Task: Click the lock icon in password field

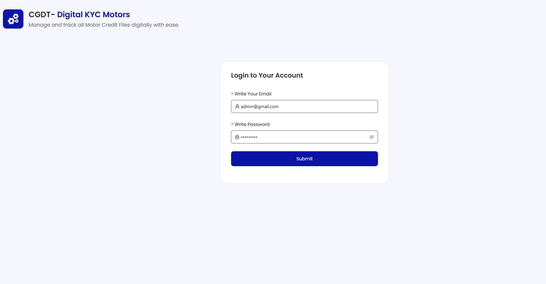Action: [x=237, y=137]
